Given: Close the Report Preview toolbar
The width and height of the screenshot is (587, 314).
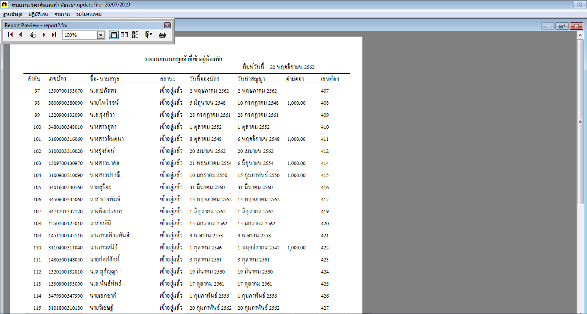Looking at the screenshot, I should point(167,25).
